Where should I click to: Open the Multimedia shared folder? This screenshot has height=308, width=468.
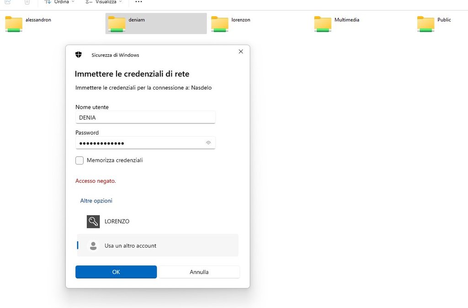click(x=337, y=24)
